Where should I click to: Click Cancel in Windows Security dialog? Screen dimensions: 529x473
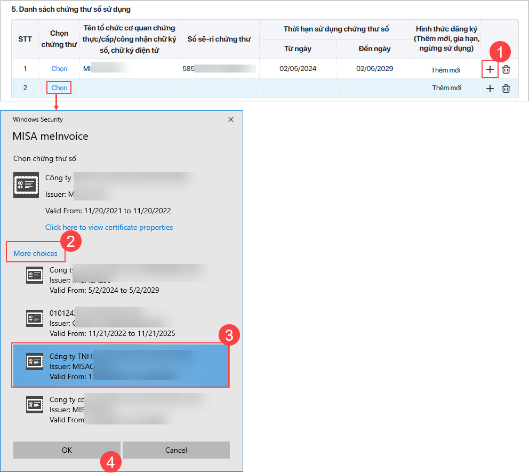(x=176, y=450)
